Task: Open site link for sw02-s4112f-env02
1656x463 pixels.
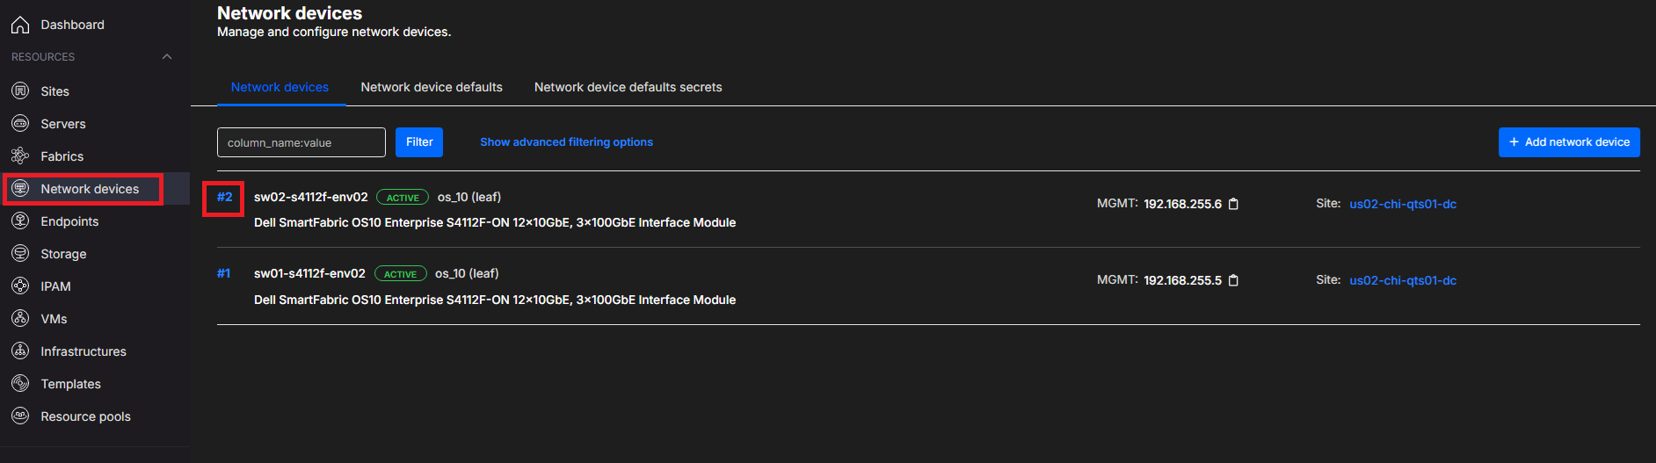Action: tap(1403, 204)
